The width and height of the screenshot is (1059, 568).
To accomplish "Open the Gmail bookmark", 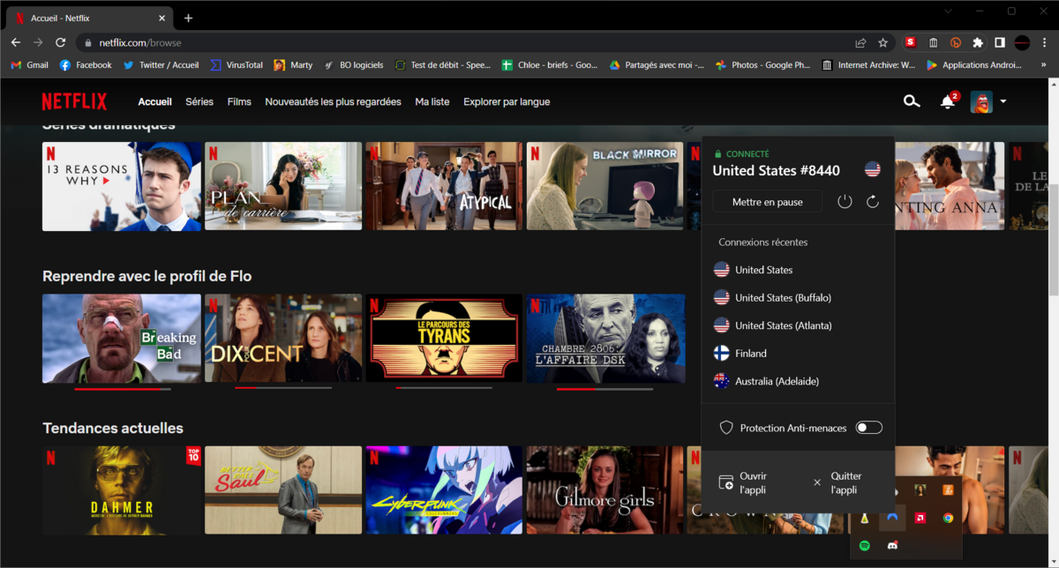I will 29,64.
